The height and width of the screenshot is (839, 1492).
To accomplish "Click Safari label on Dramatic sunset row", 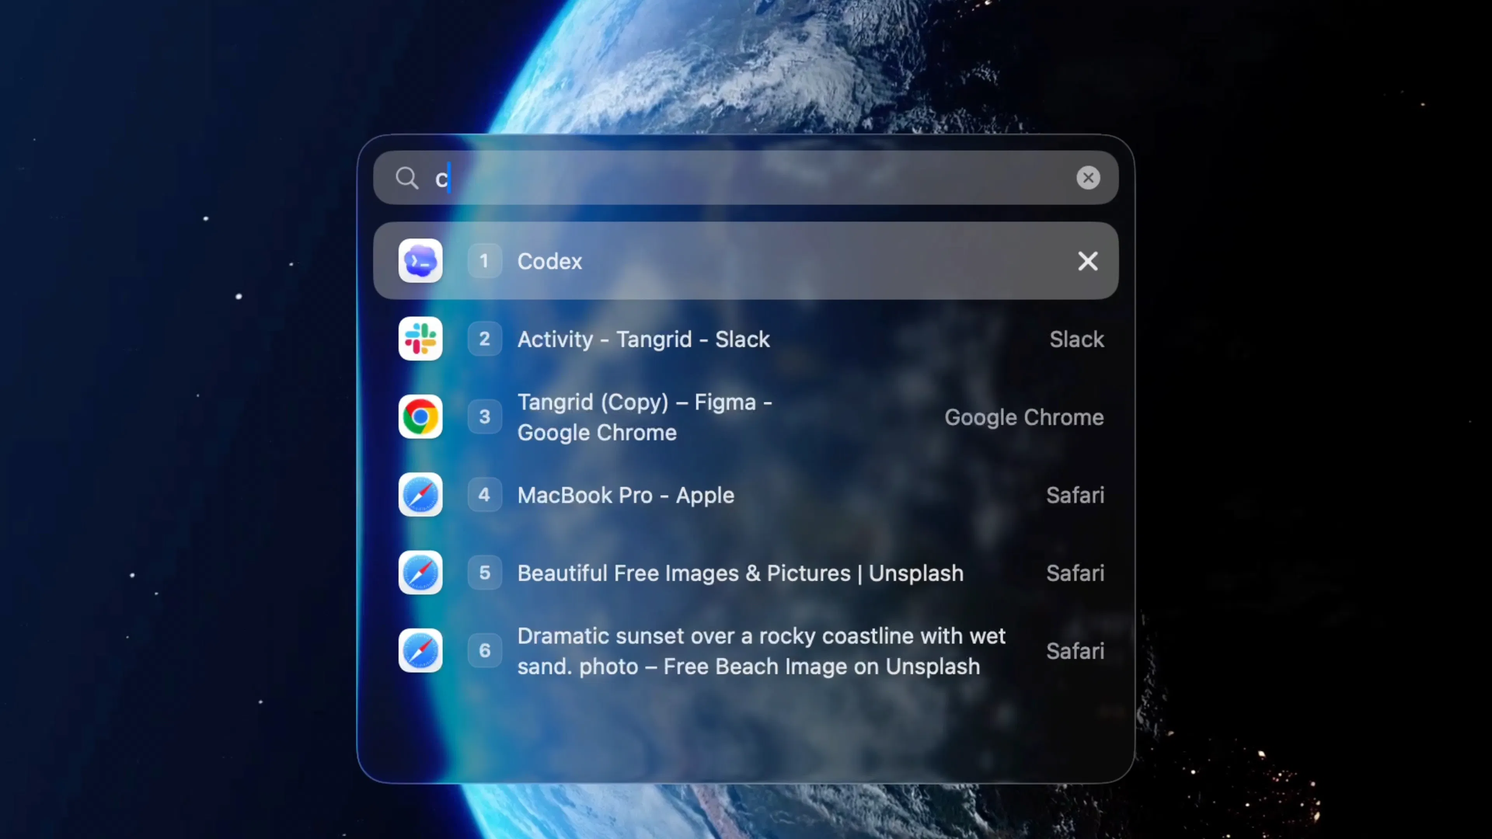I will click(x=1075, y=651).
